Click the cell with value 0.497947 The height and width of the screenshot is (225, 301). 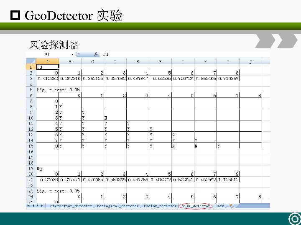(138, 78)
